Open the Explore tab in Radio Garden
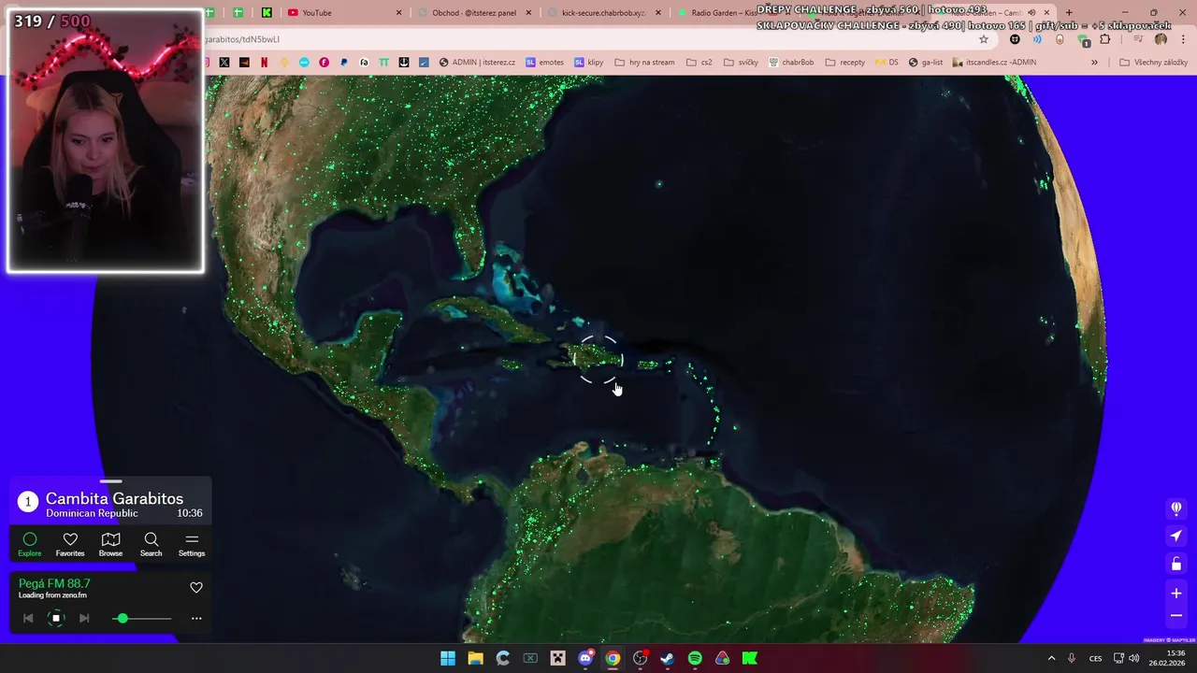This screenshot has height=673, width=1197. click(30, 544)
